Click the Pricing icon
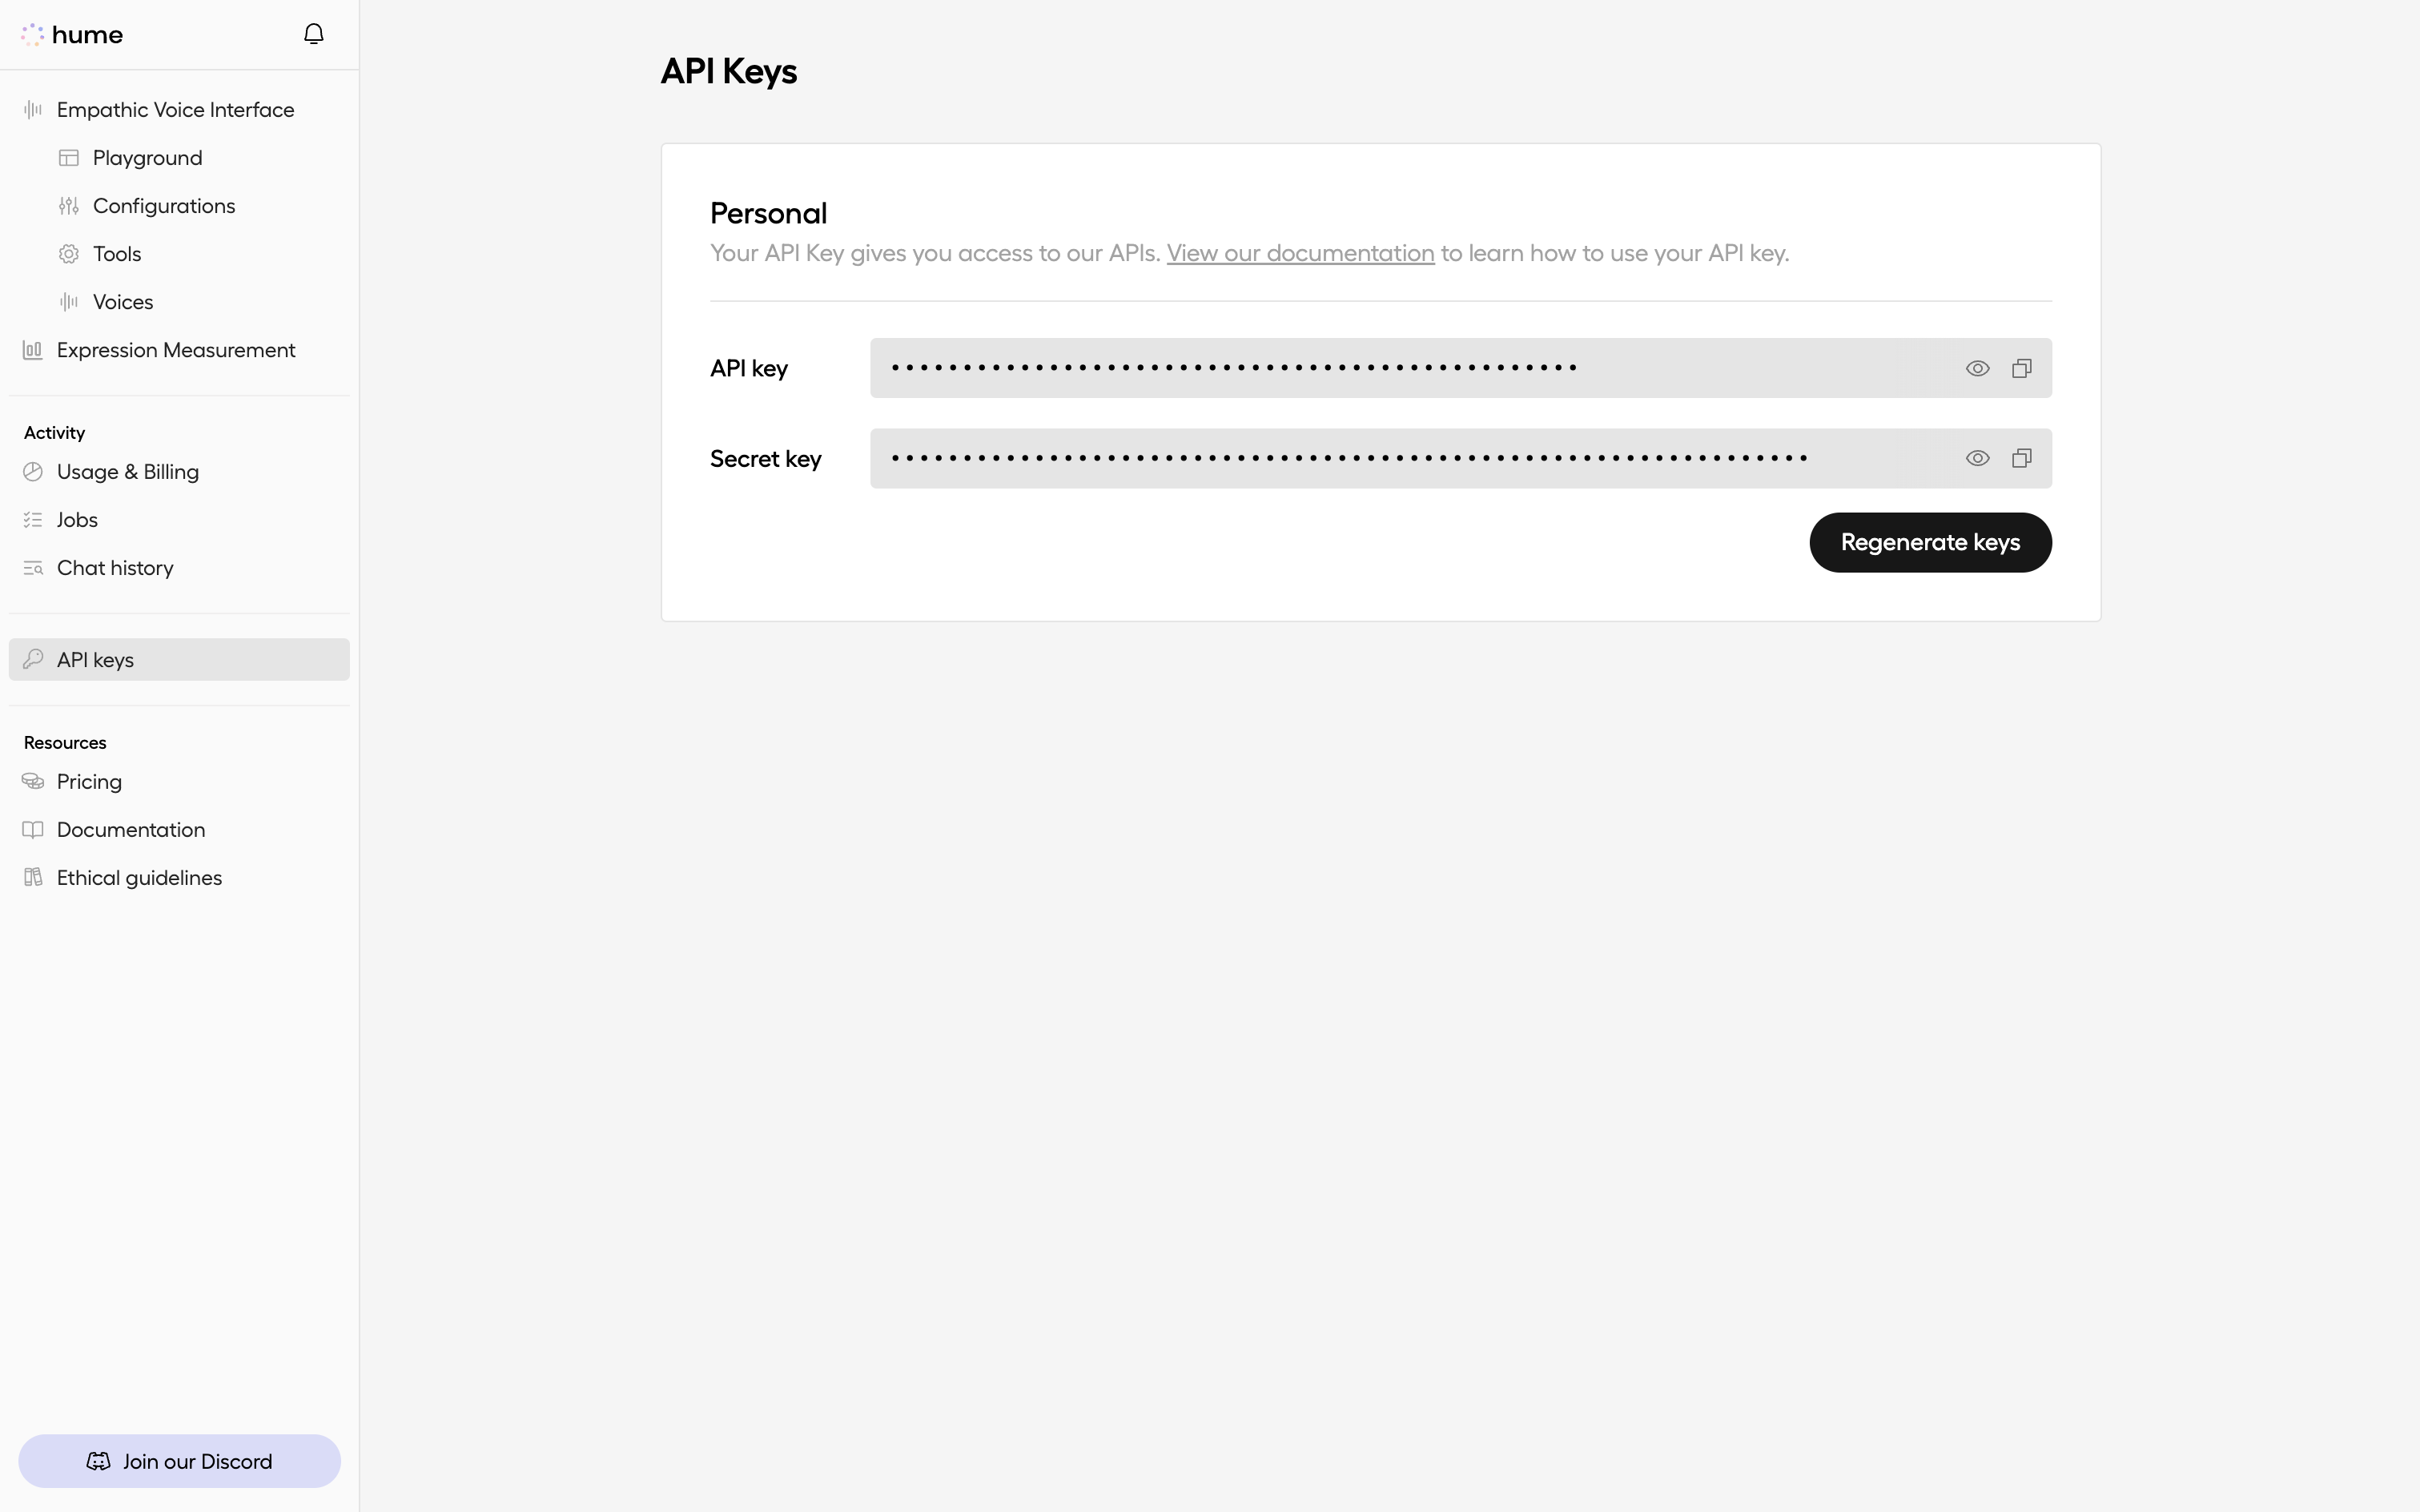 coord(31,780)
